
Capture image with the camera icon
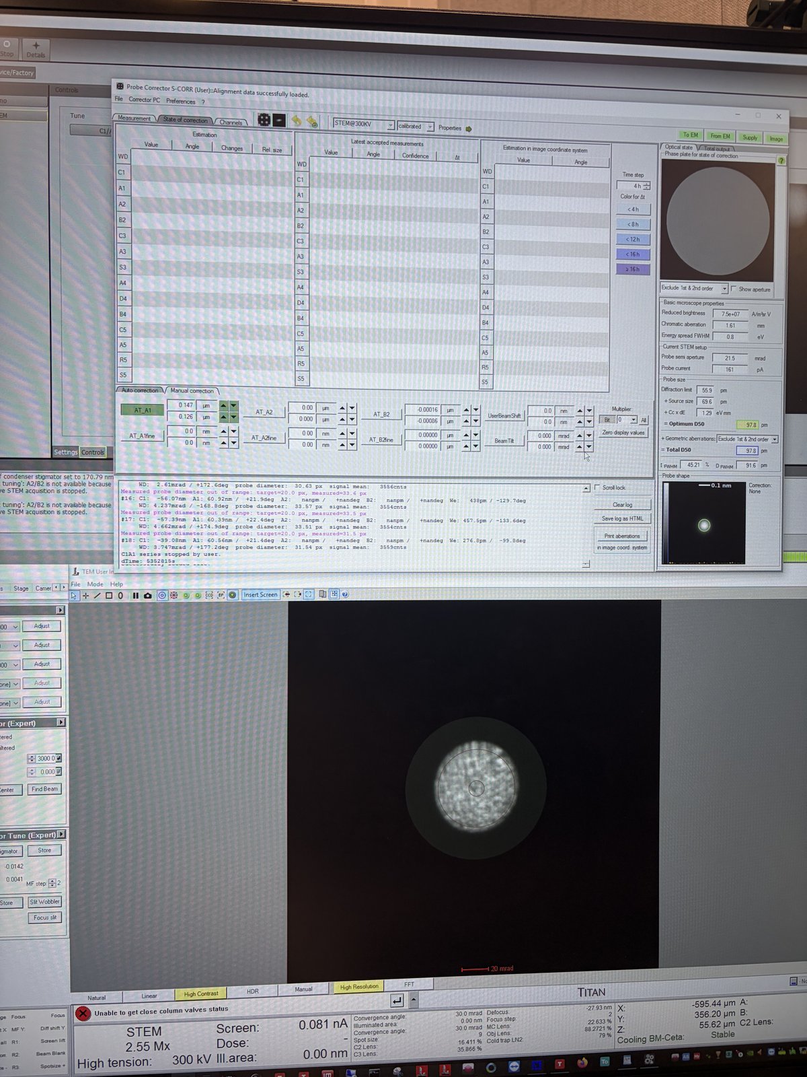(x=148, y=596)
